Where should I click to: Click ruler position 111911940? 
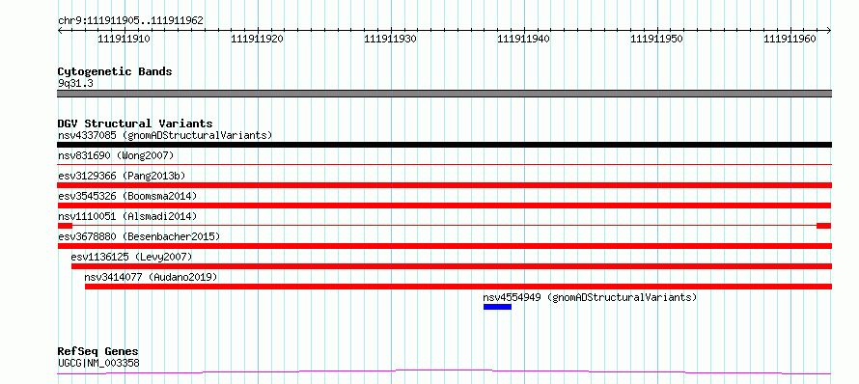coord(524,39)
